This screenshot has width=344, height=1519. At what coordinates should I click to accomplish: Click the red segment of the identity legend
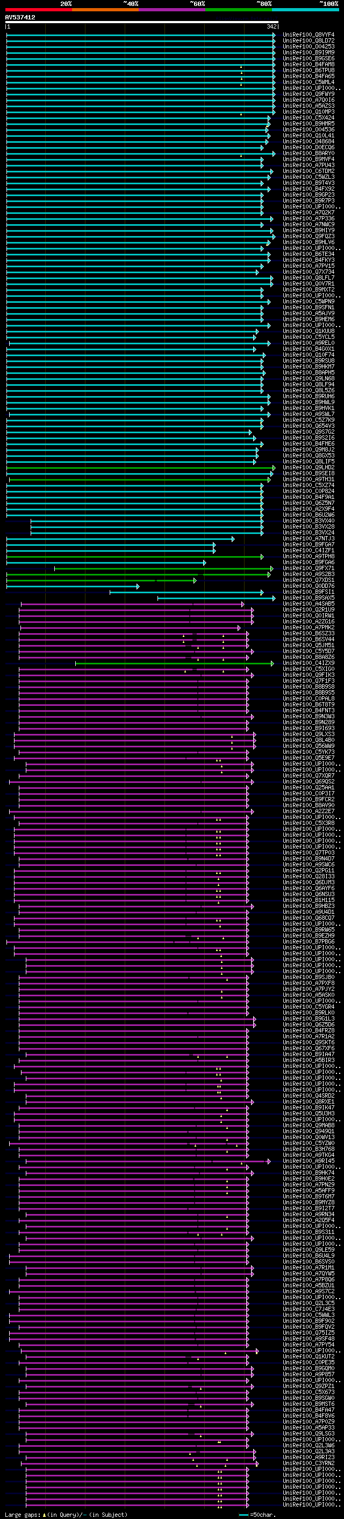coord(38,10)
